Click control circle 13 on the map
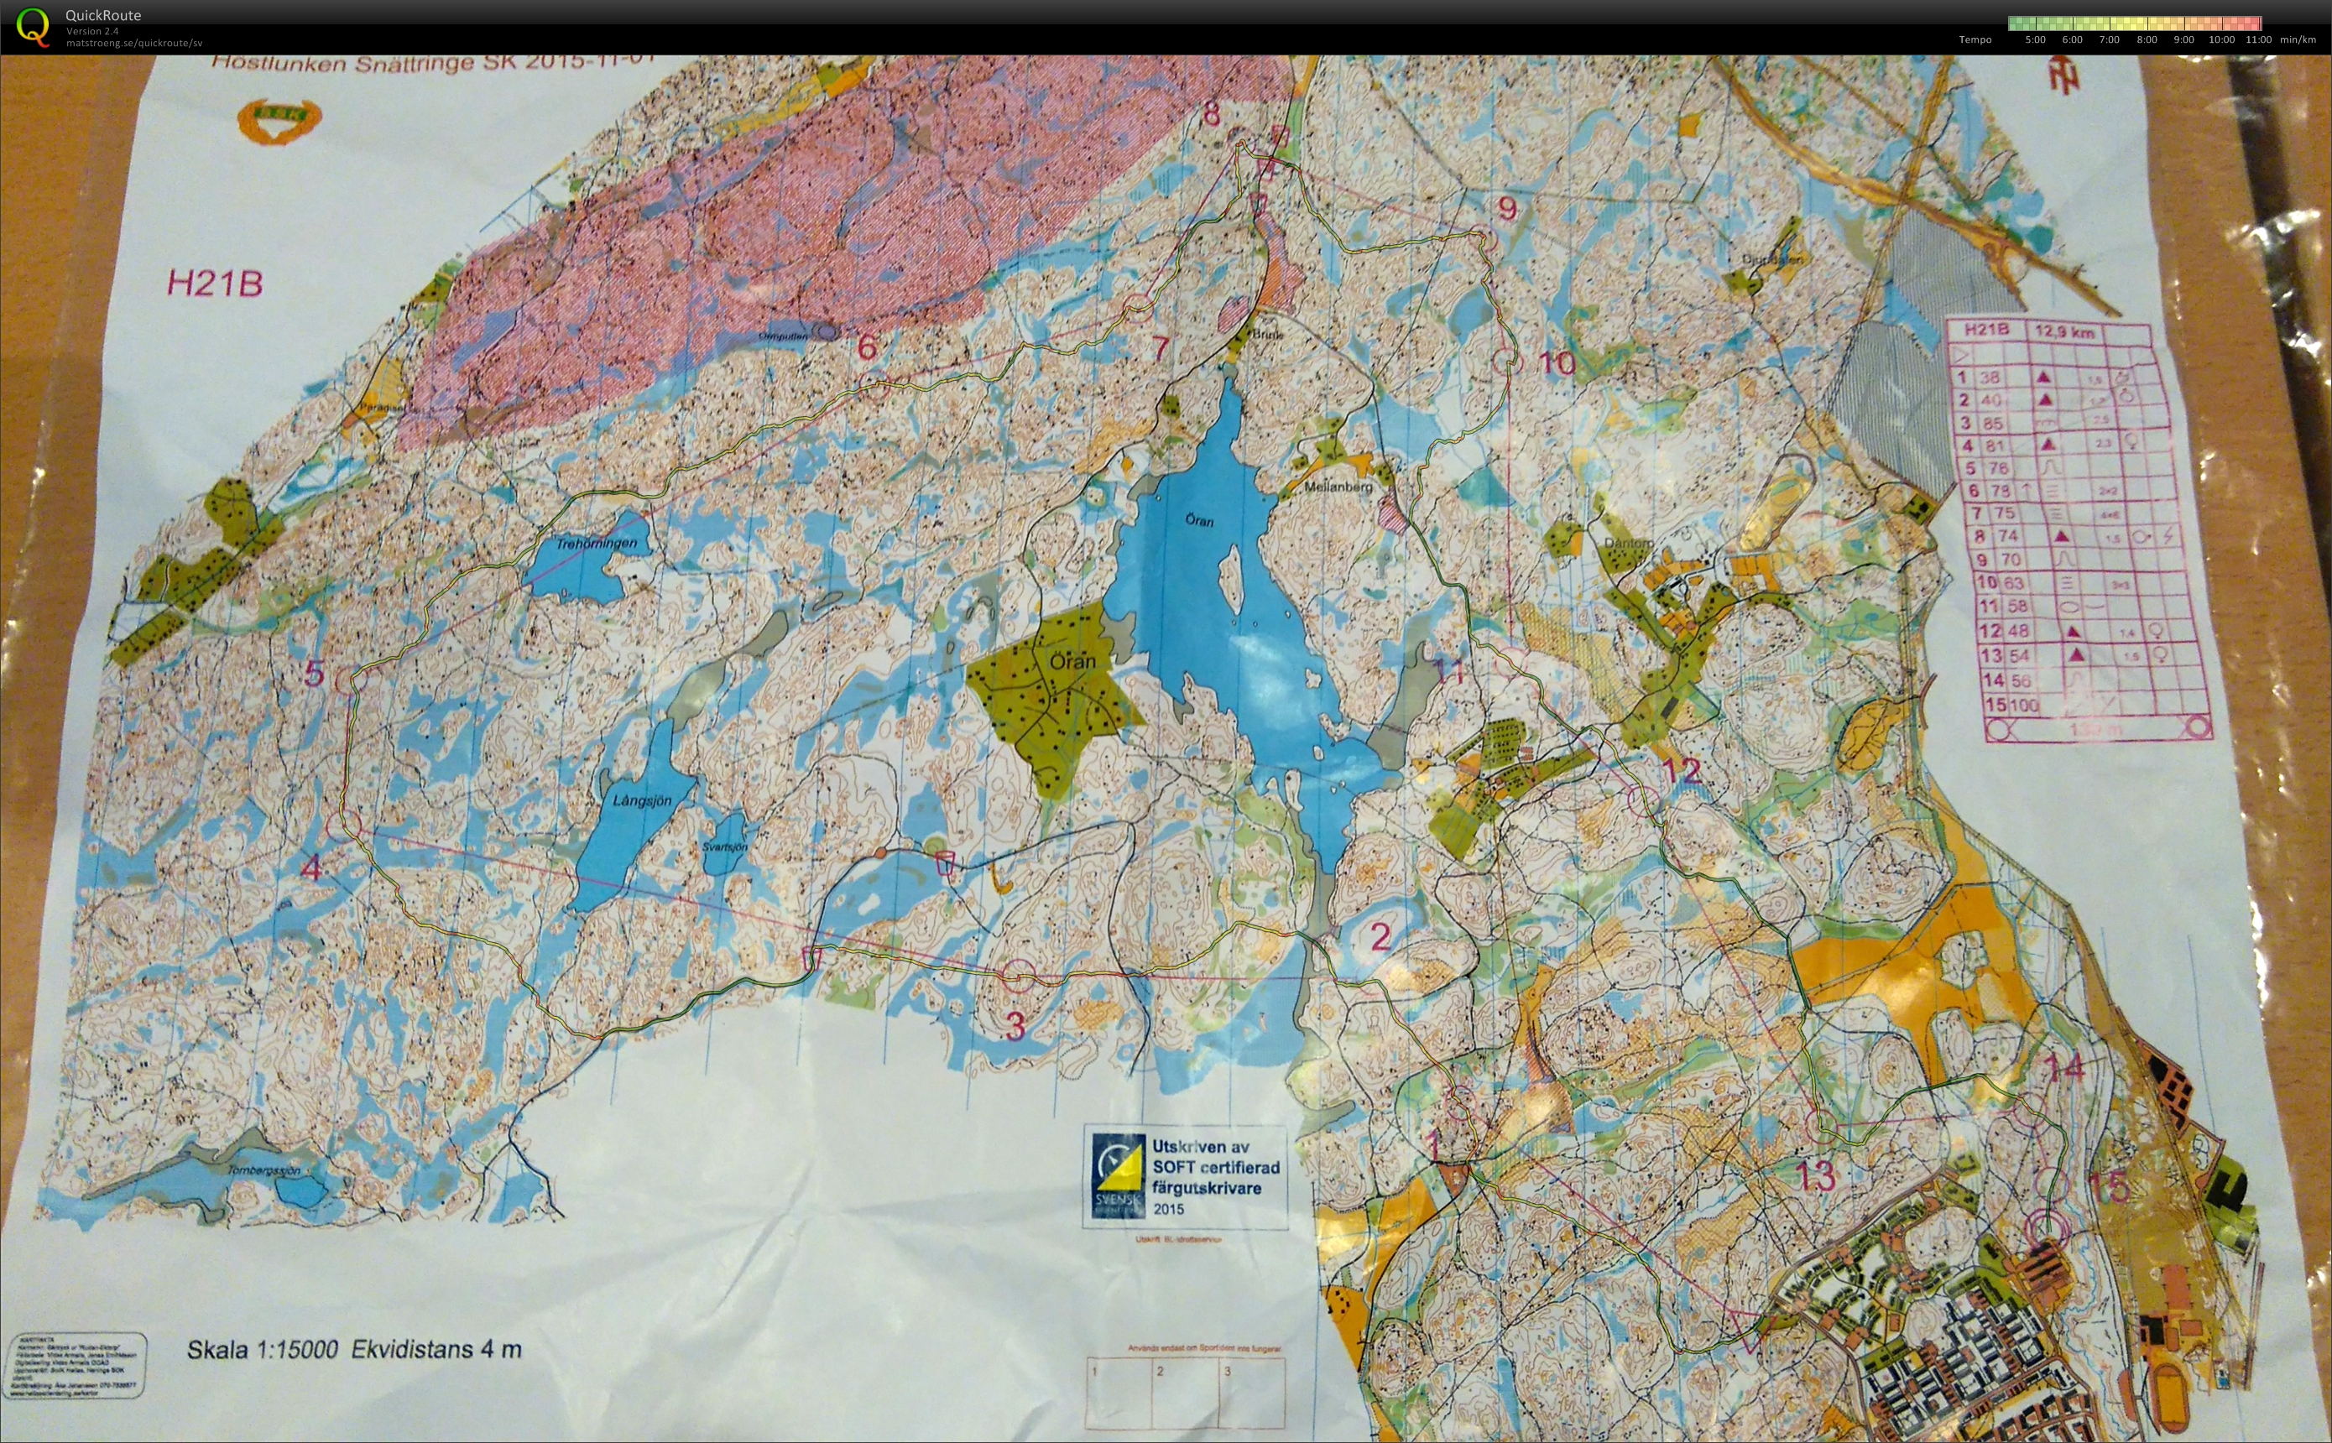 [1823, 1126]
